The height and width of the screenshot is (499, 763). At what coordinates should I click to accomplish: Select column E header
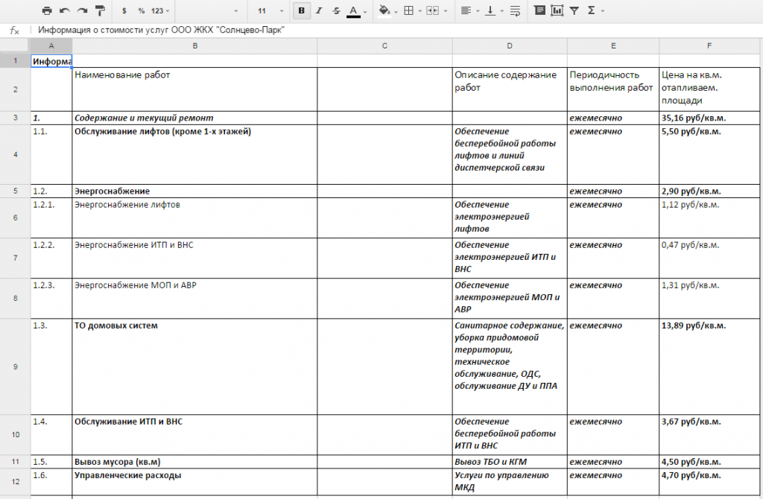613,45
